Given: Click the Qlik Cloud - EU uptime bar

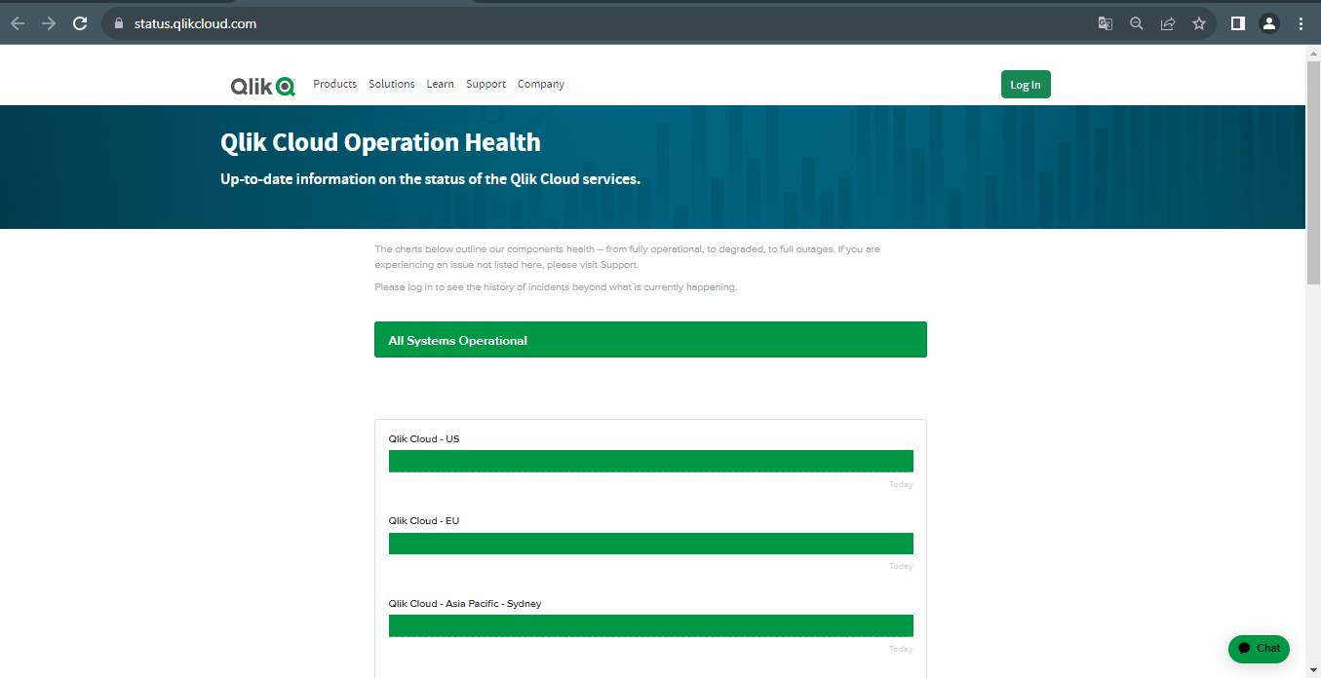Looking at the screenshot, I should 650,544.
